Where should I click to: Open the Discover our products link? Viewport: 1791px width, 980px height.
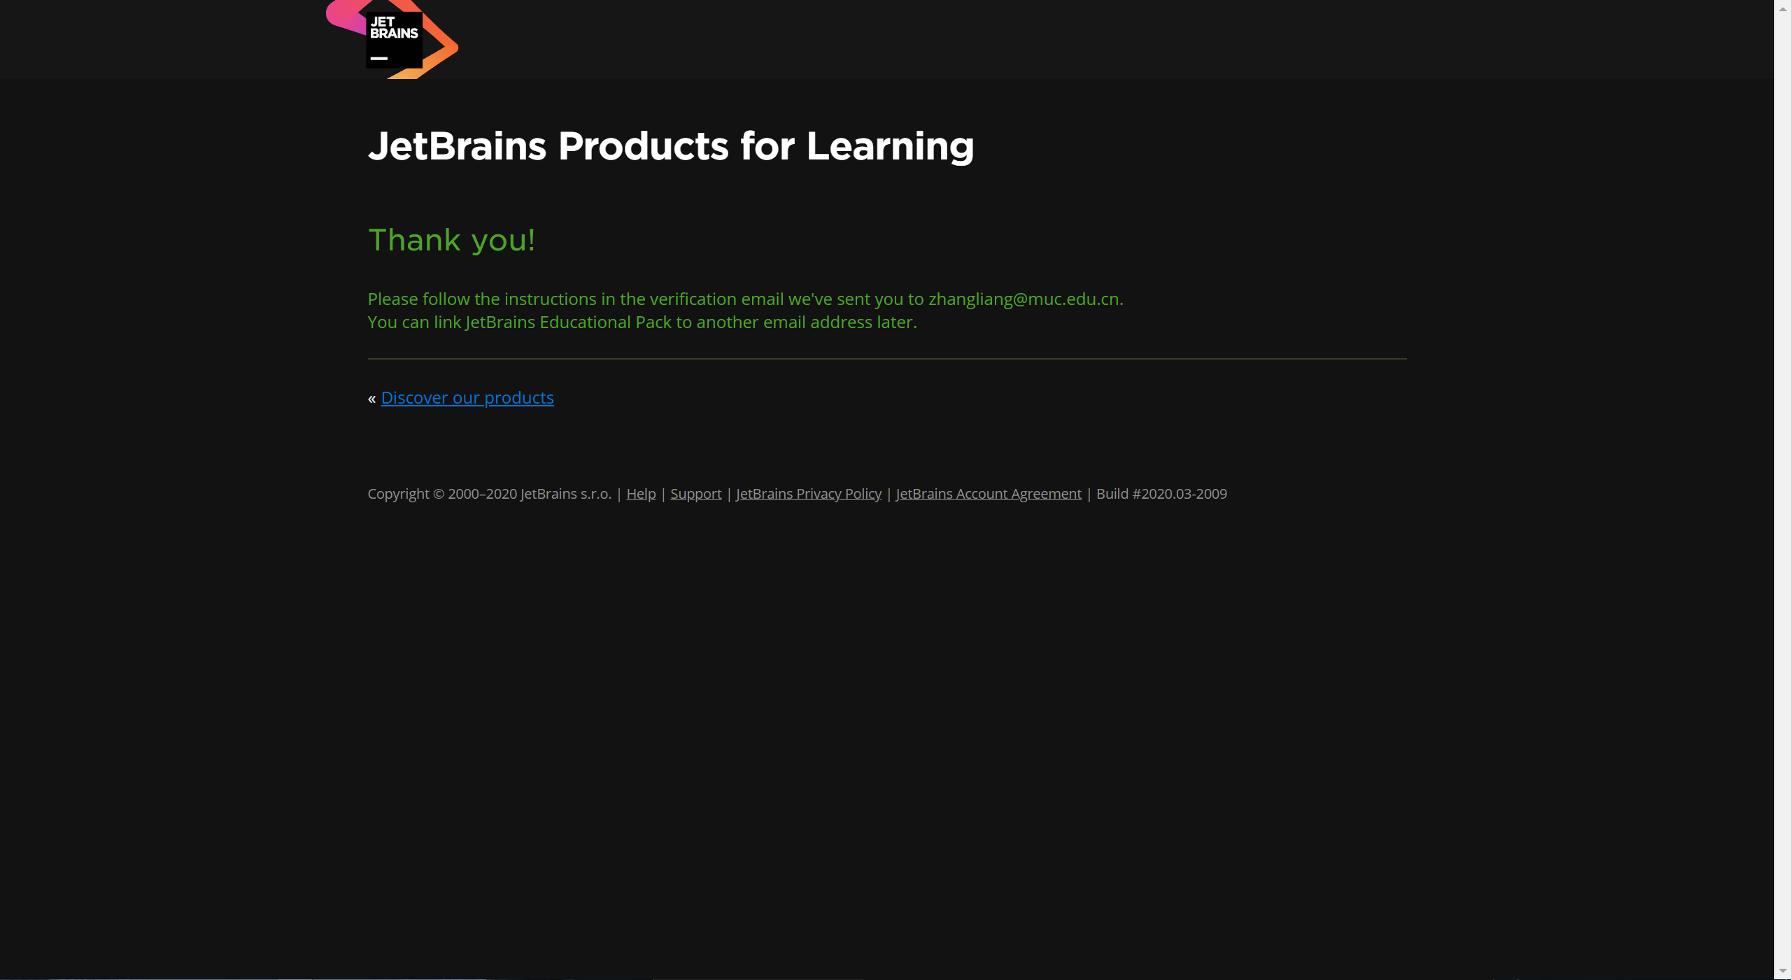pos(467,398)
